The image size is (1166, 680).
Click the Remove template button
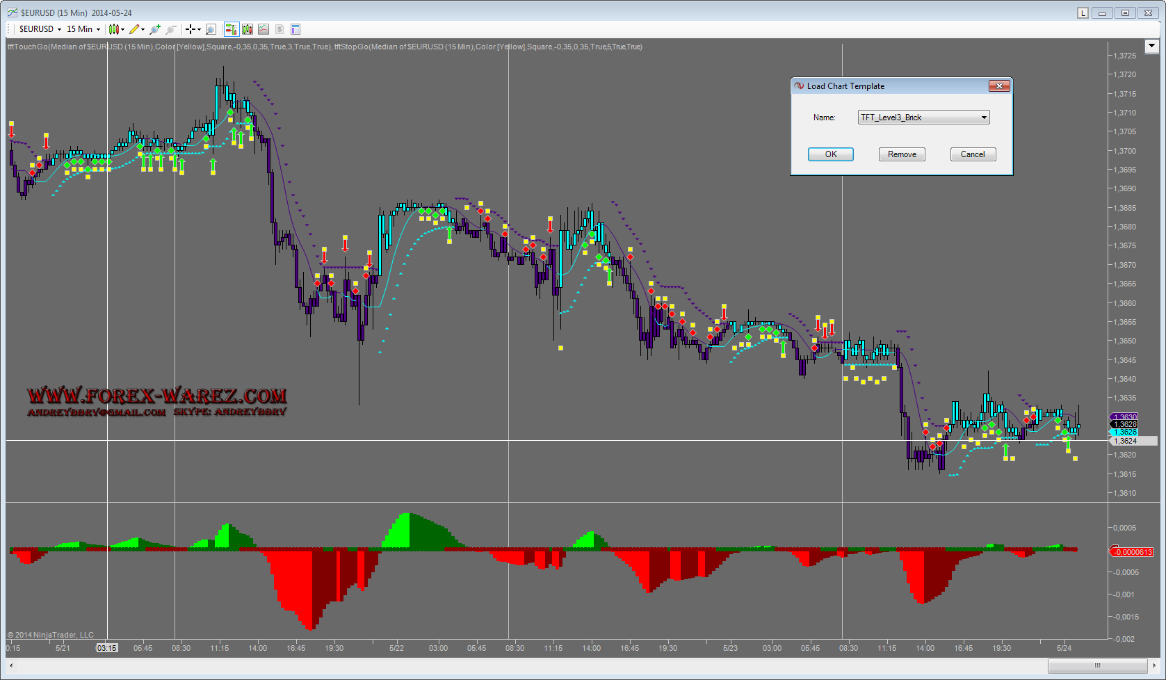902,154
